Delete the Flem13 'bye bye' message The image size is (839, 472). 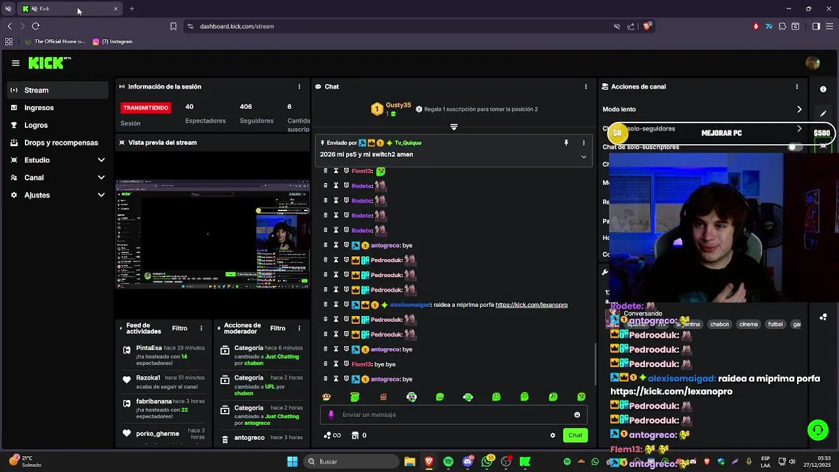click(325, 364)
